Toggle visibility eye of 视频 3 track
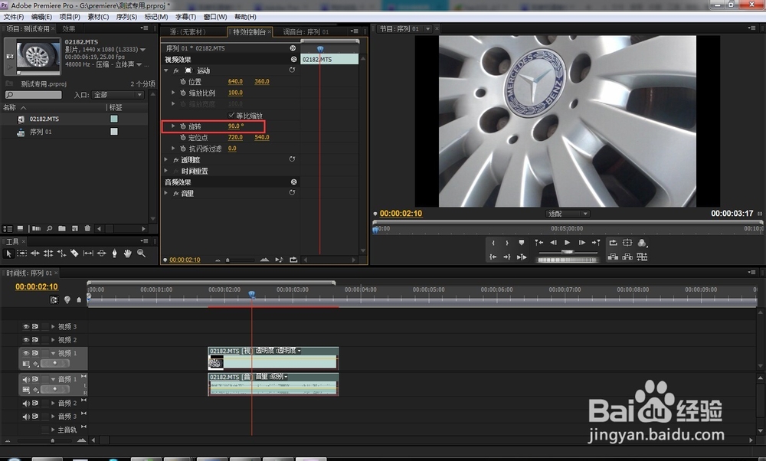The width and height of the screenshot is (766, 461). coord(26,326)
